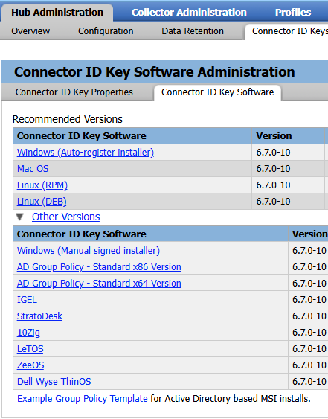Screen dimensions: 328x419
Task: Download the IGEL connector software
Action: [27, 300]
